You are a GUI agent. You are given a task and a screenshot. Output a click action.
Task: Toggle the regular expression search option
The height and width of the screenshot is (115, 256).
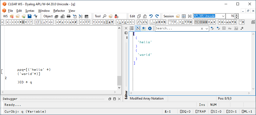tap(242, 28)
